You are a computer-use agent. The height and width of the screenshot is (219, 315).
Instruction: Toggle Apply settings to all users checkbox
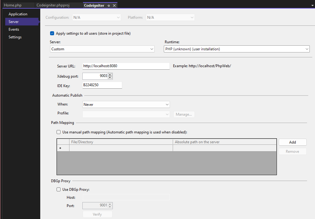click(x=52, y=33)
